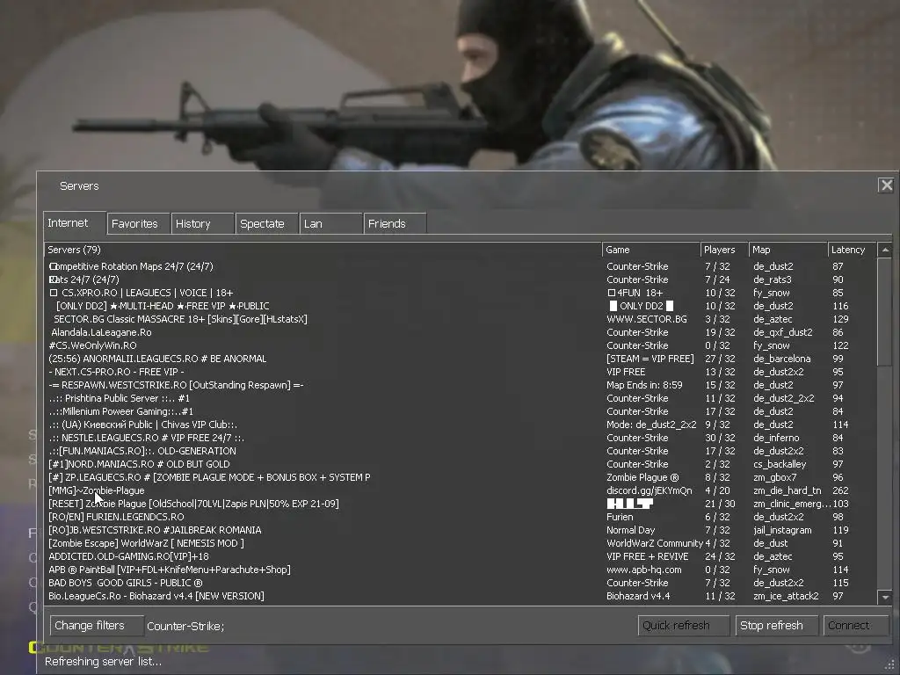This screenshot has height=675, width=900.
Task: Click the discord.gg/jEKYmQn game cell
Action: [x=650, y=490]
